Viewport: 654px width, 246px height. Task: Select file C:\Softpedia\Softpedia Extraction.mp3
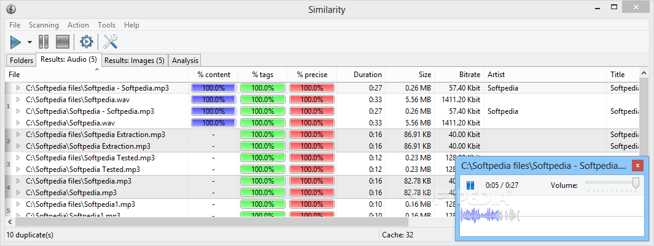[88, 146]
